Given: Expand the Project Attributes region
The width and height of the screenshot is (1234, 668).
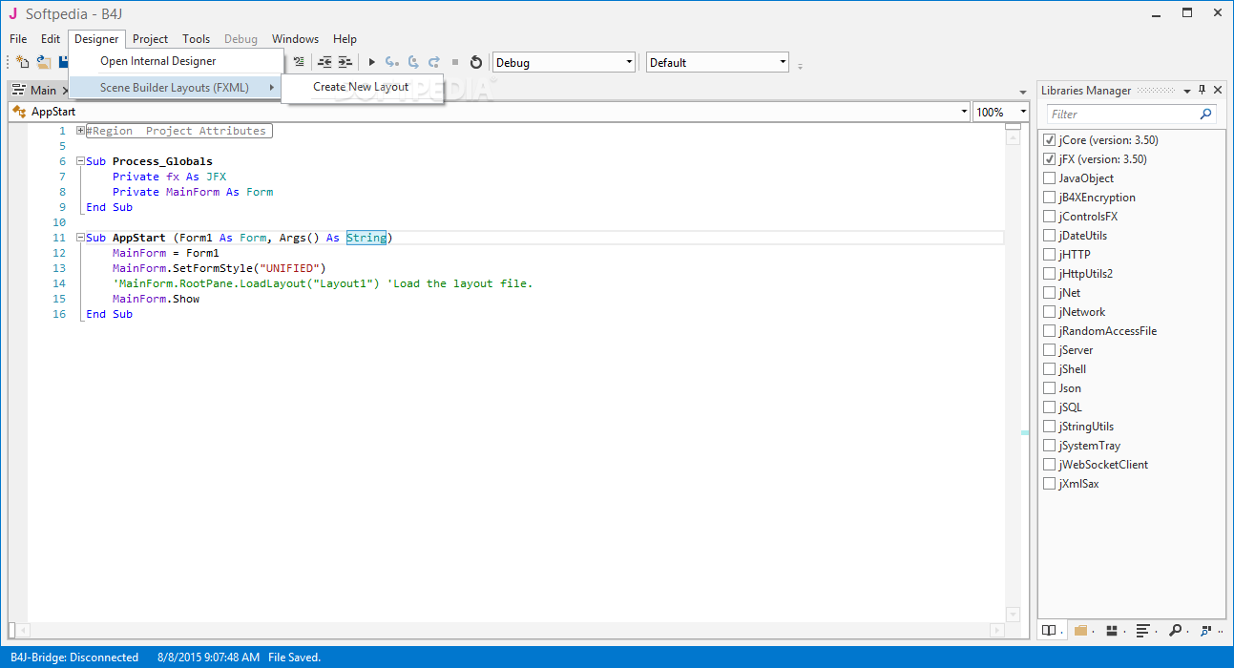Looking at the screenshot, I should click(x=81, y=131).
